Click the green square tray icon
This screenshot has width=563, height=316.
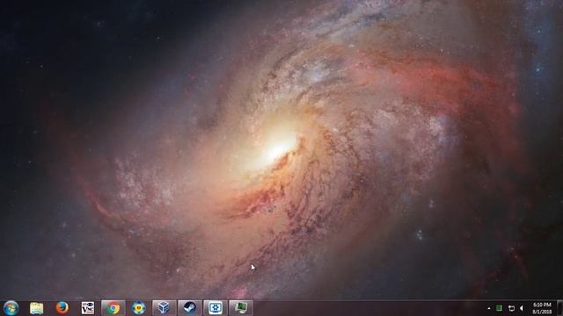tap(499, 308)
